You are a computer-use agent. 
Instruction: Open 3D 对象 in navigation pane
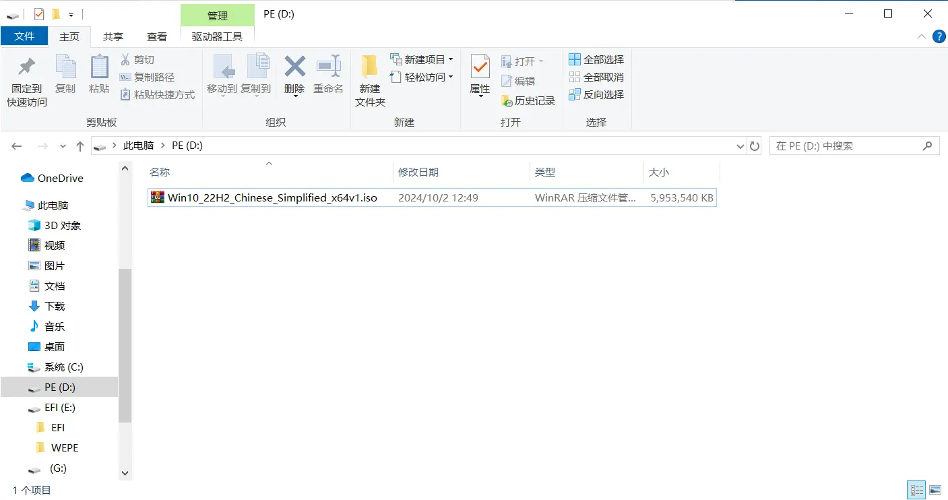click(55, 225)
